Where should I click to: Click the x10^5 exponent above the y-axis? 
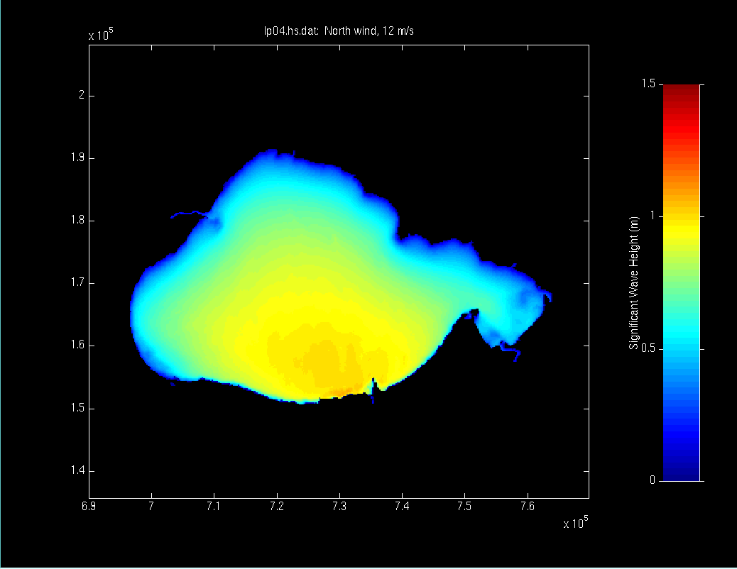[101, 35]
